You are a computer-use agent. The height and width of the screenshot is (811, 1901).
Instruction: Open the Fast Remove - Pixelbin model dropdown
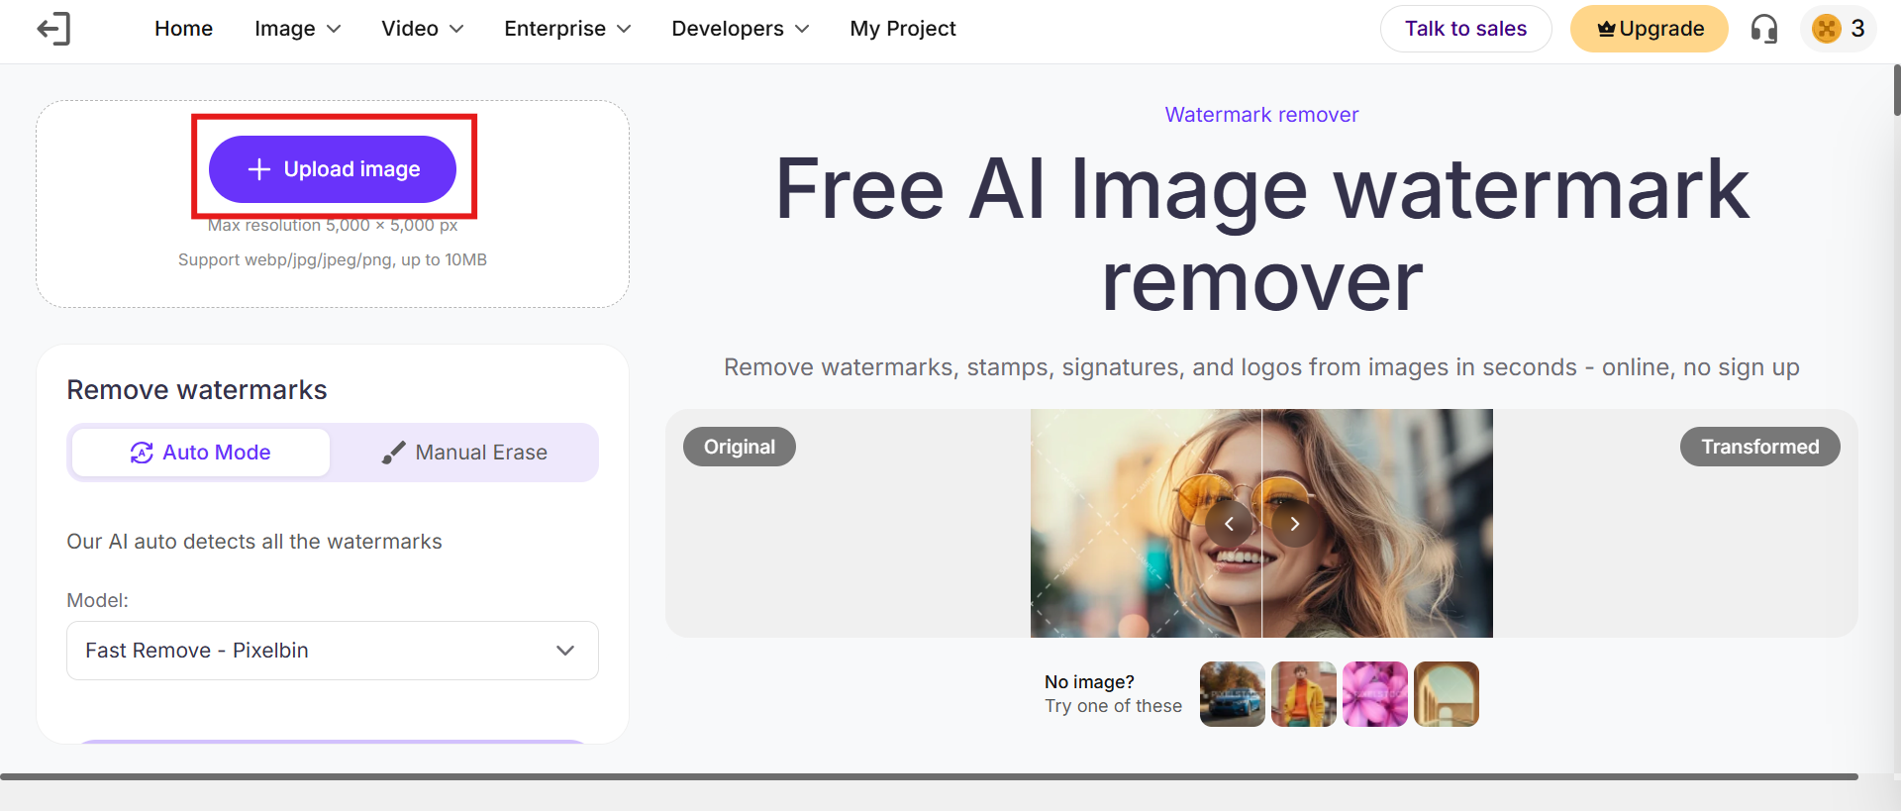click(x=333, y=651)
